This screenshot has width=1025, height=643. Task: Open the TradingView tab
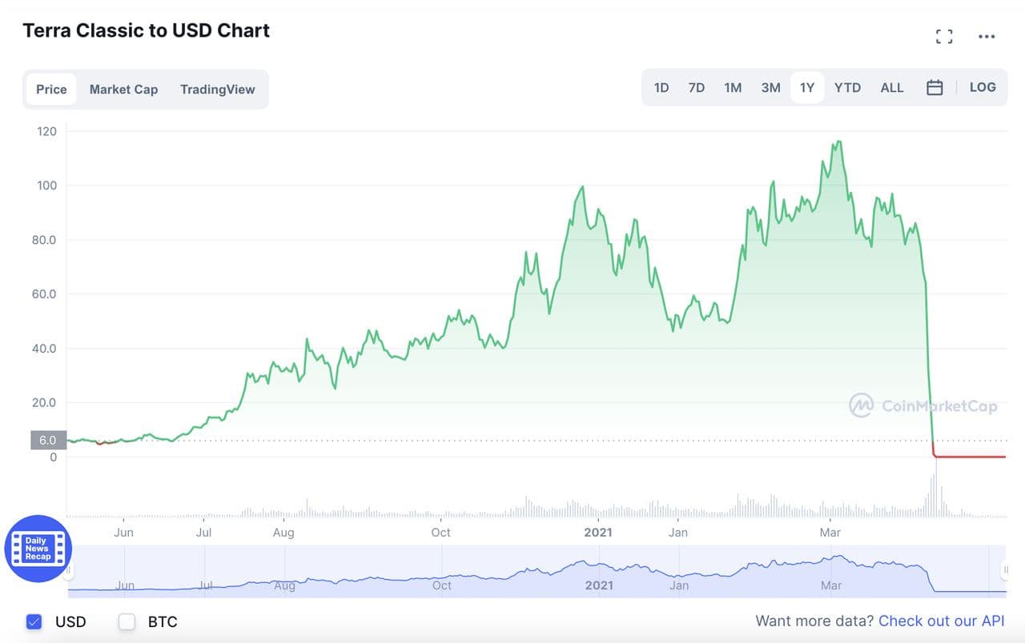point(217,90)
